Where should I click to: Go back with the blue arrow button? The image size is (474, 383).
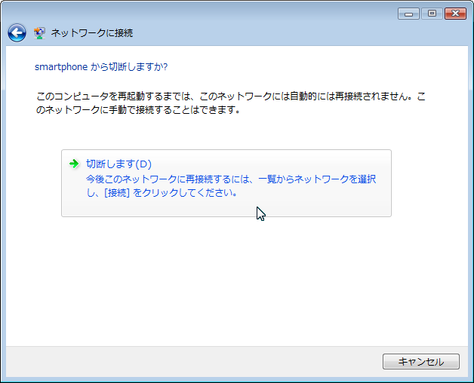tap(17, 32)
